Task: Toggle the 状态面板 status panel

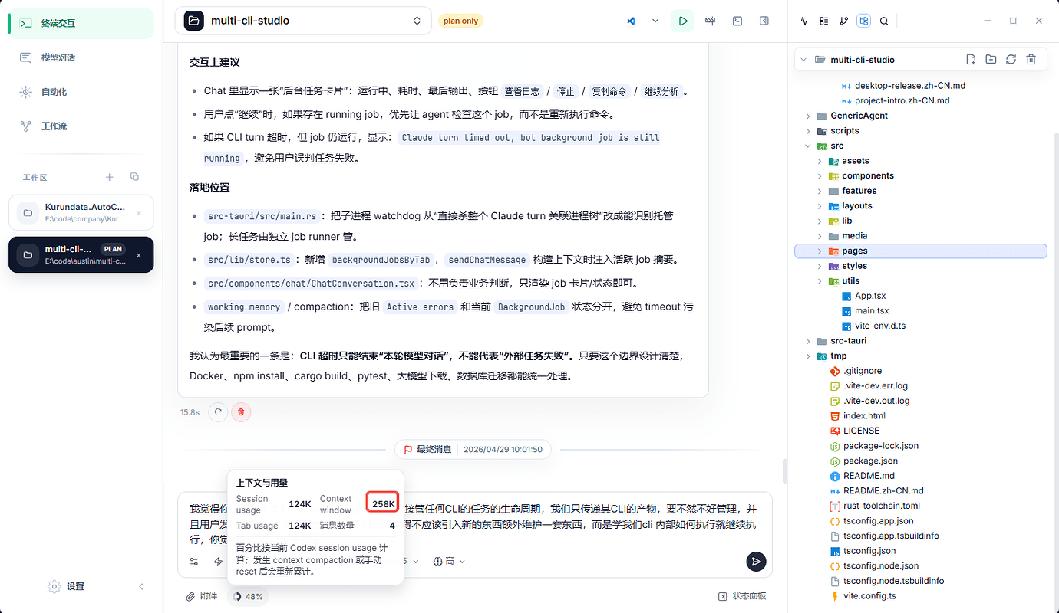Action: pyautogui.click(x=742, y=596)
